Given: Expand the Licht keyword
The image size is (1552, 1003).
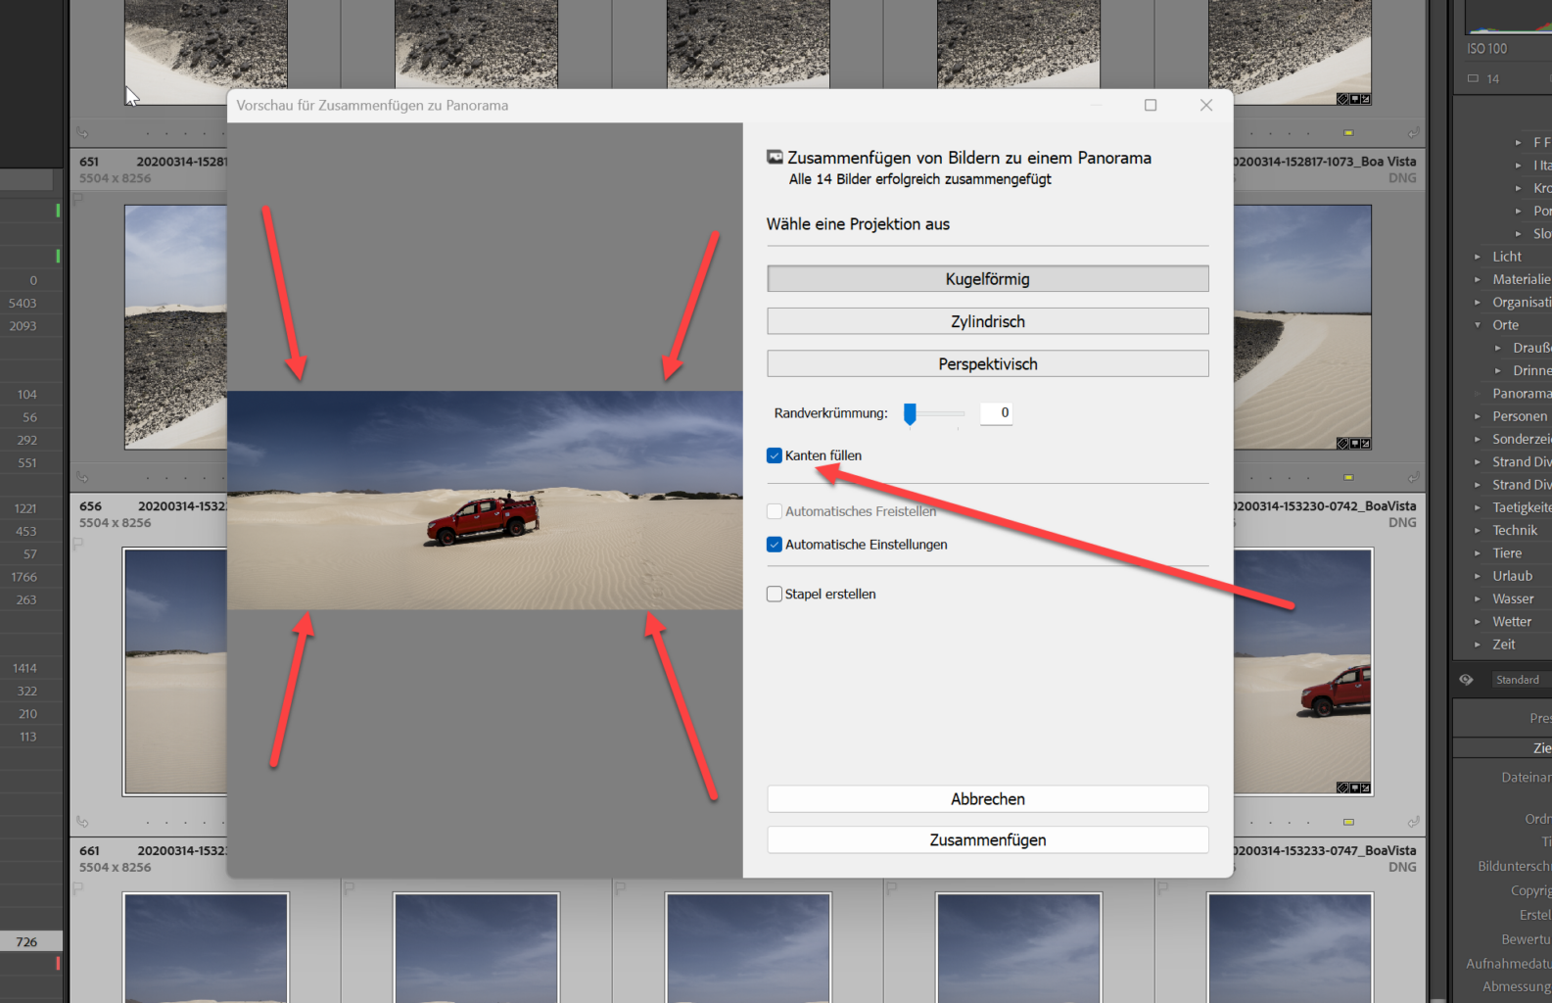Looking at the screenshot, I should [1478, 257].
